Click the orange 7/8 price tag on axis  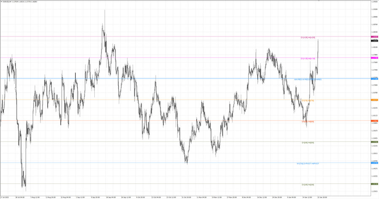pyautogui.click(x=374, y=100)
